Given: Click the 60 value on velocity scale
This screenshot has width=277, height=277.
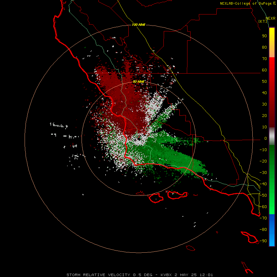Looking at the screenshot, I should [264, 70].
